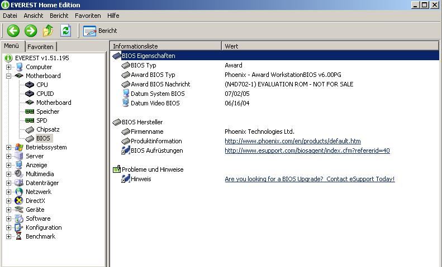Switch to the Menü tab
The image size is (442, 267).
coord(12,46)
